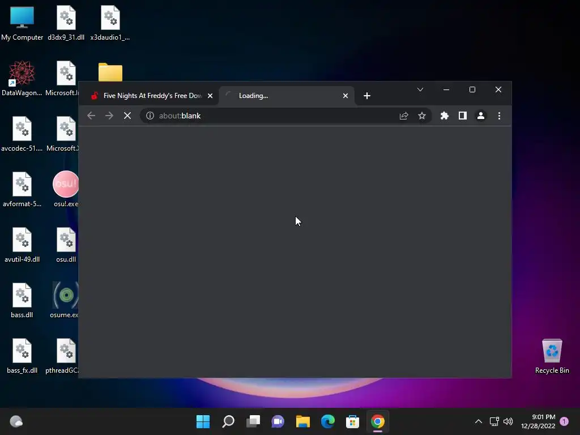Screen dimensions: 580x435
Task: Select osu.dll file on desktop
Action: 66,245
